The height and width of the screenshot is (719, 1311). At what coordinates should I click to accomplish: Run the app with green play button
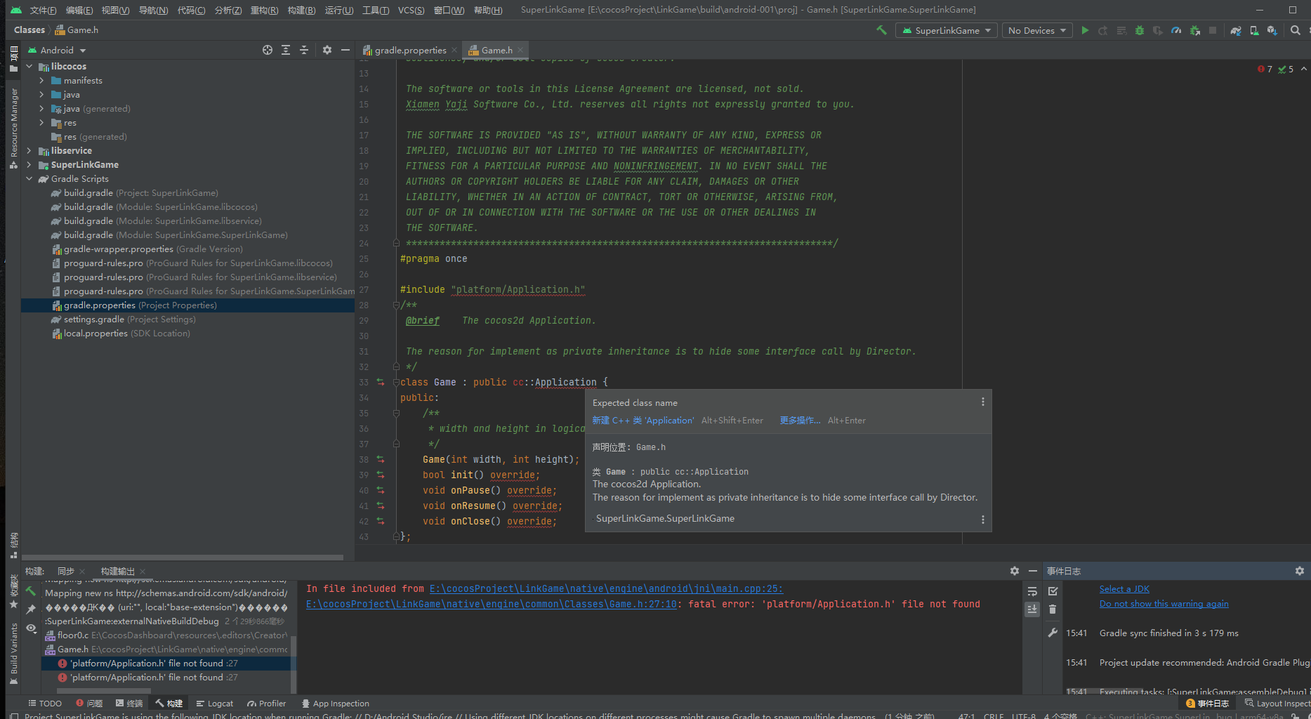pyautogui.click(x=1085, y=30)
